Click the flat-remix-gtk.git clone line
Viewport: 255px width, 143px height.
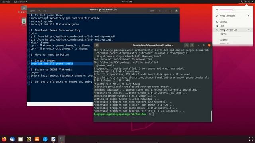(72, 39)
